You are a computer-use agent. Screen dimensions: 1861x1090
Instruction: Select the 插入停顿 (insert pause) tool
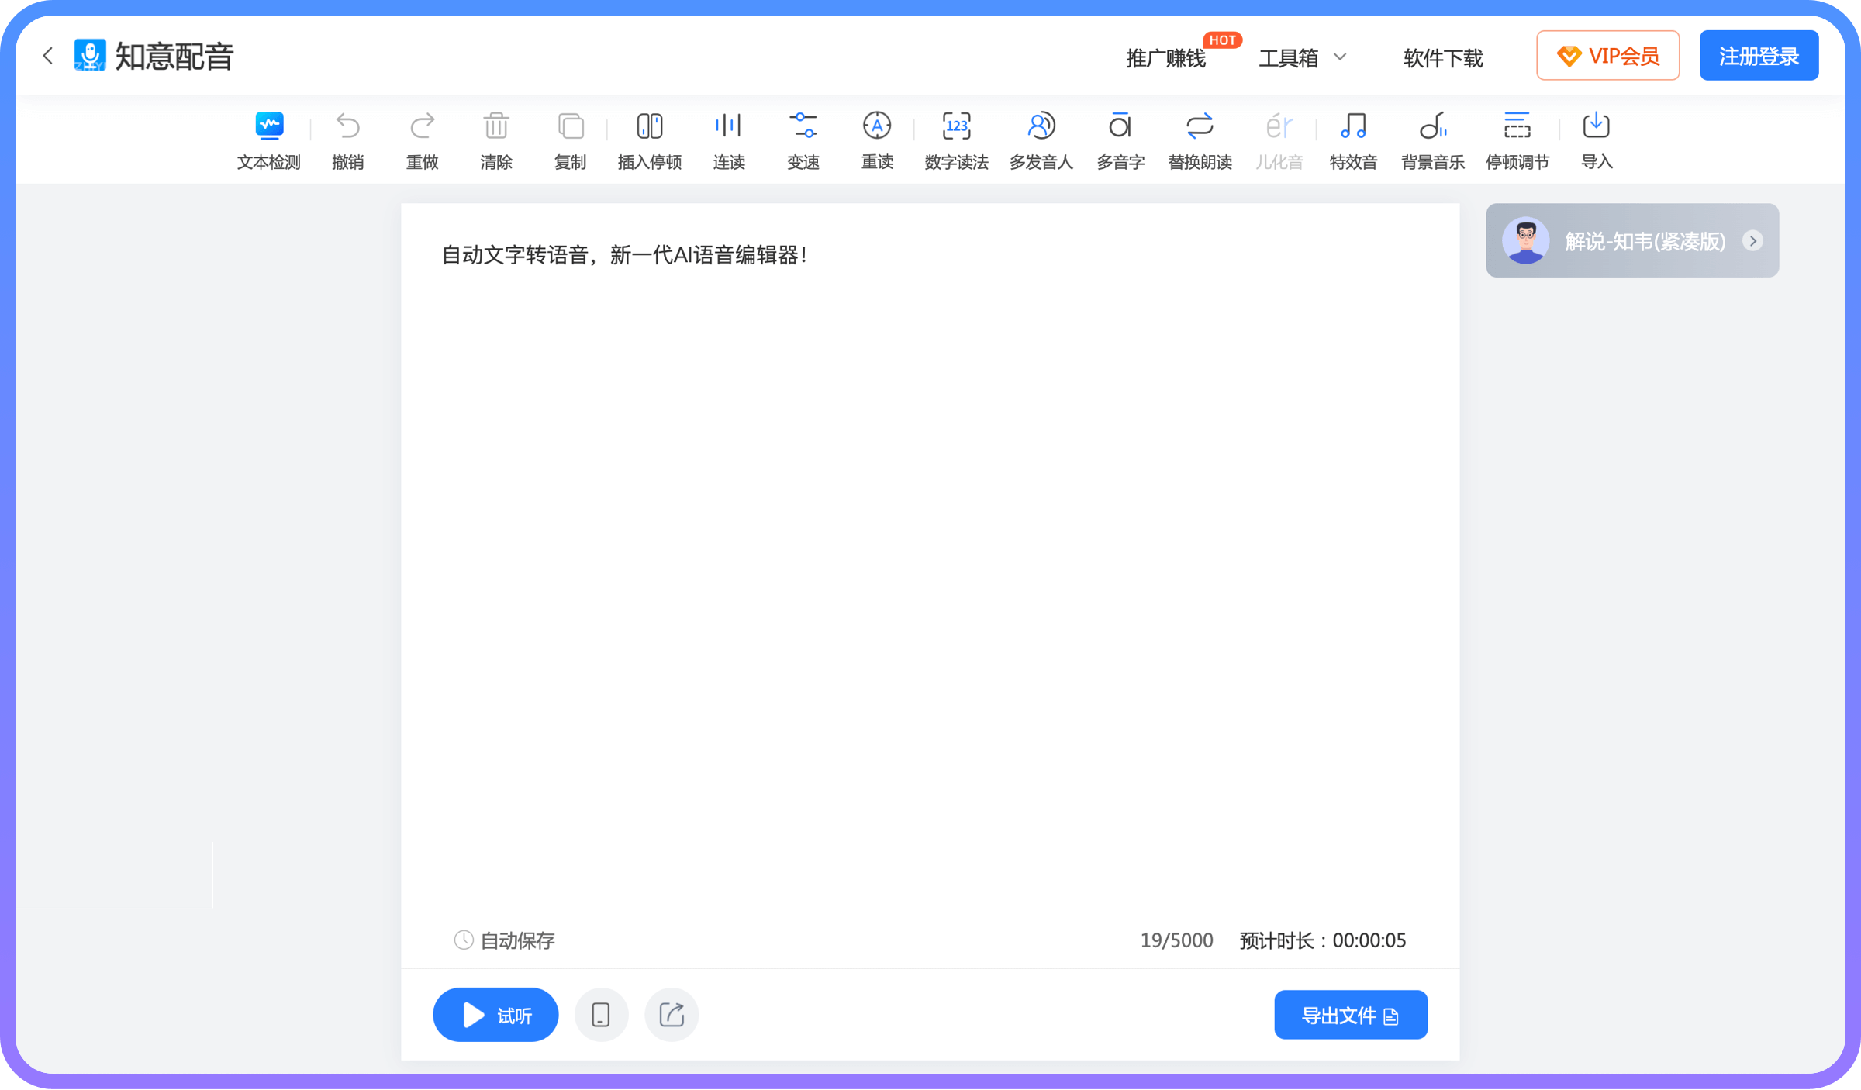[x=650, y=140]
